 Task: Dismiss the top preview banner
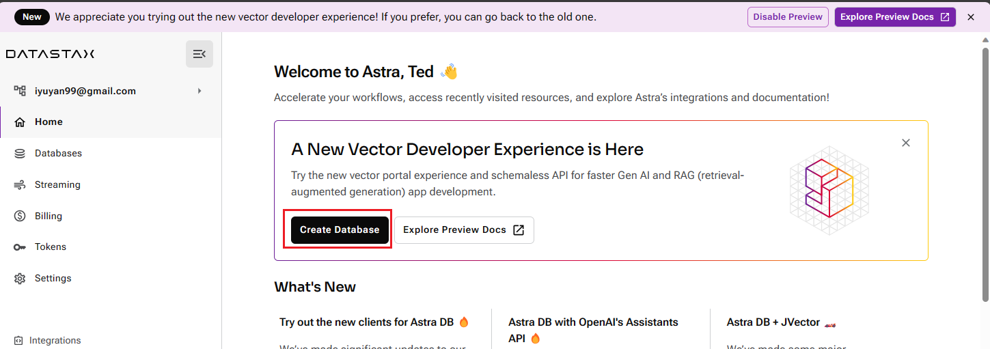(971, 17)
